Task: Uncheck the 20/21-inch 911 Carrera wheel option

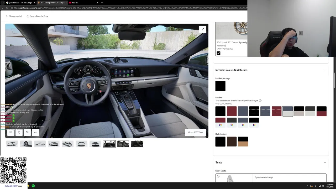Action: pyautogui.click(x=218, y=53)
